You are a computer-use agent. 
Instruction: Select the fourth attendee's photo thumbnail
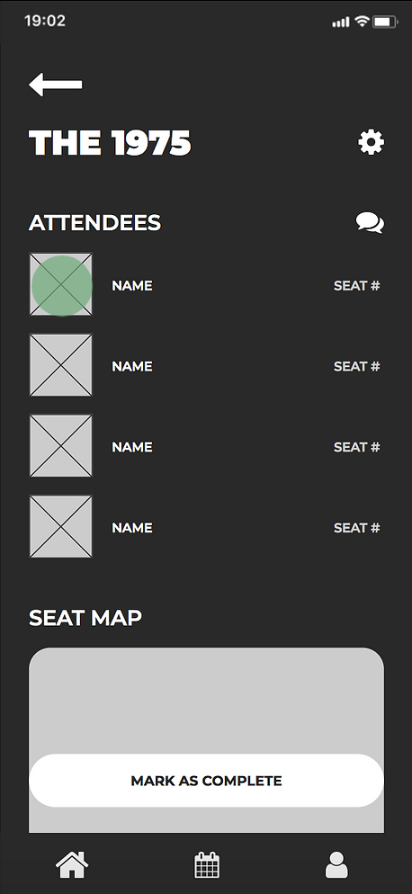60,526
